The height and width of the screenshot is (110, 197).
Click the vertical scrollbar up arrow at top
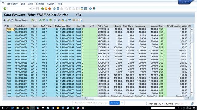tap(192, 29)
